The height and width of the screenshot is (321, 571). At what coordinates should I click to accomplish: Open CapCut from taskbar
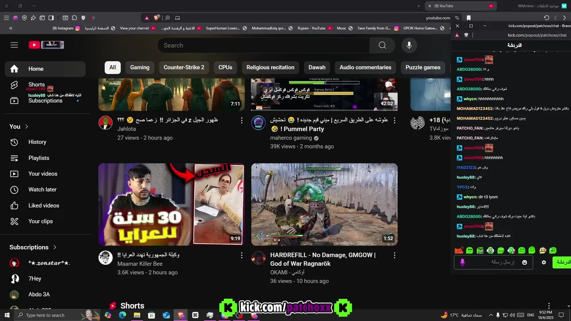[x=195, y=315]
